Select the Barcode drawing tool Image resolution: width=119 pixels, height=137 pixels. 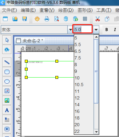pyautogui.click(x=7, y=129)
